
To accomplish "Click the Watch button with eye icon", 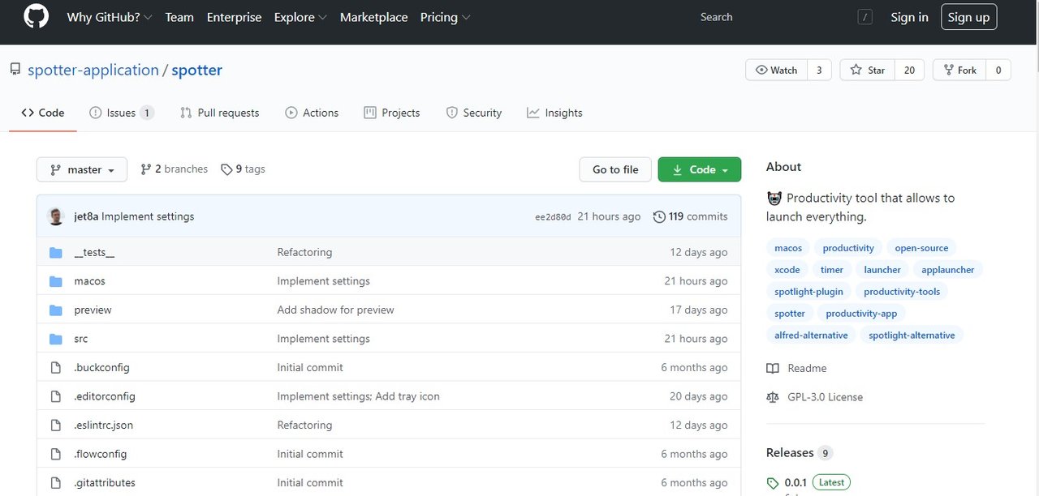I will coord(776,70).
